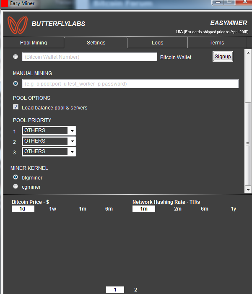The image size is (252, 294).
Task: Select the bfgminer kernel radio button
Action: tap(16, 177)
